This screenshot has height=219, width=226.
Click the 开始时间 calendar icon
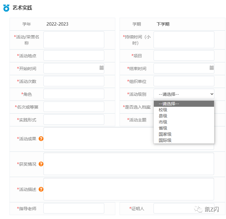point(102,68)
